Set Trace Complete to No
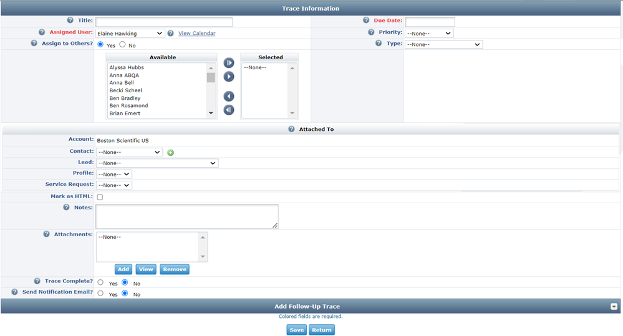The width and height of the screenshot is (623, 336). (125, 282)
